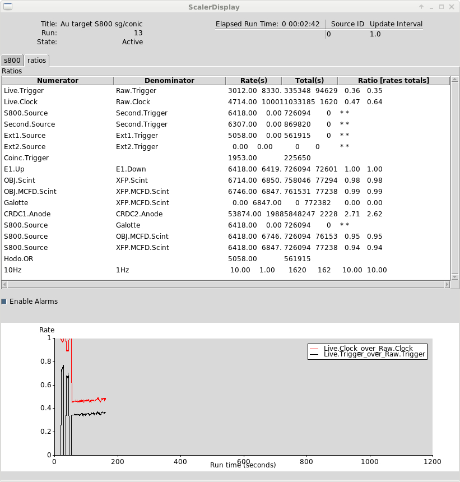Viewport: 460px width, 482px height.
Task: Select the CRDC1.Anode ratio row
Action: coord(226,214)
